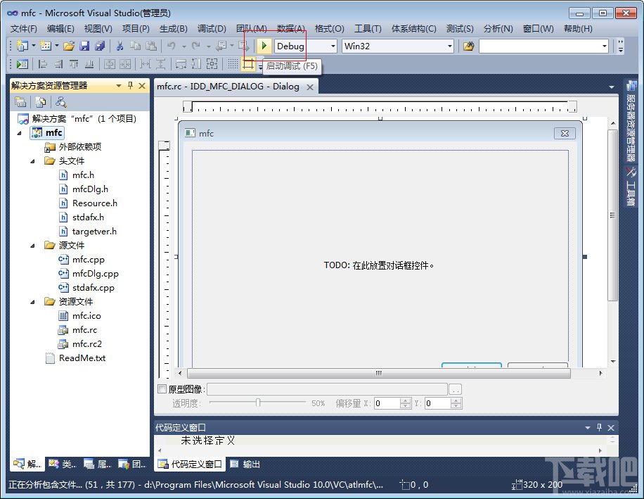Switch to the 输出 tab at the bottom
Image resolution: width=644 pixels, height=499 pixels.
250,464
